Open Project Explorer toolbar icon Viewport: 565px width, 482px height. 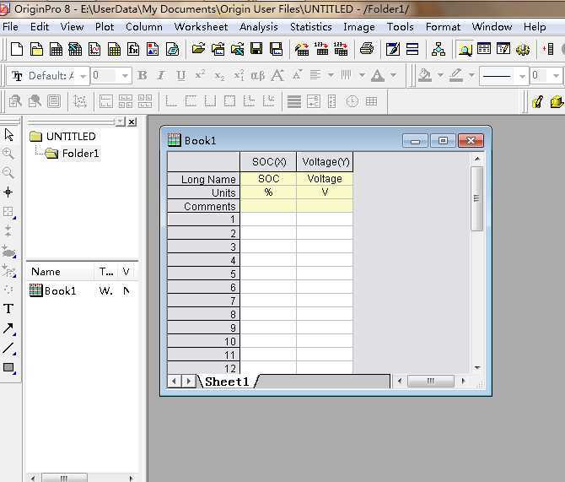click(465, 49)
